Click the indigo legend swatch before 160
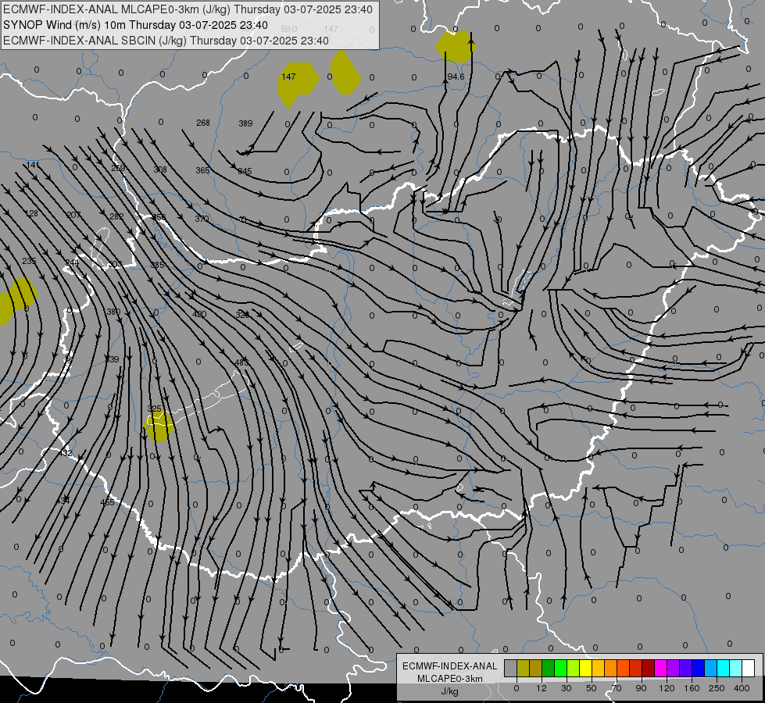Viewport: 765px width, 703px height. (x=685, y=668)
